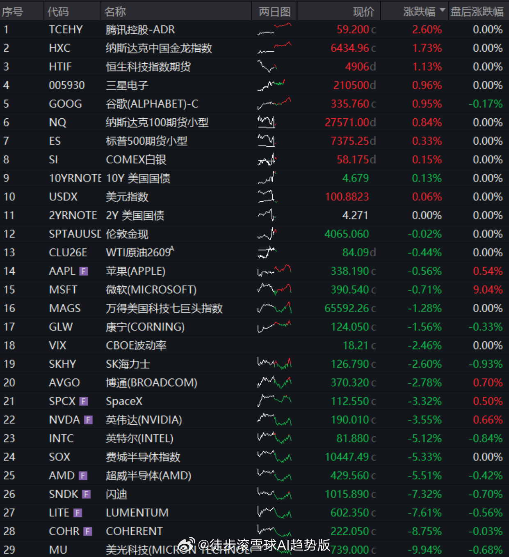Sort by the 代码 column header
This screenshot has width=509, height=557.
tap(58, 12)
